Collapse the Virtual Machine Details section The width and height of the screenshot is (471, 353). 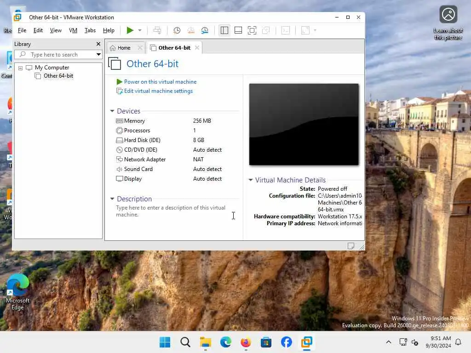[251, 180]
